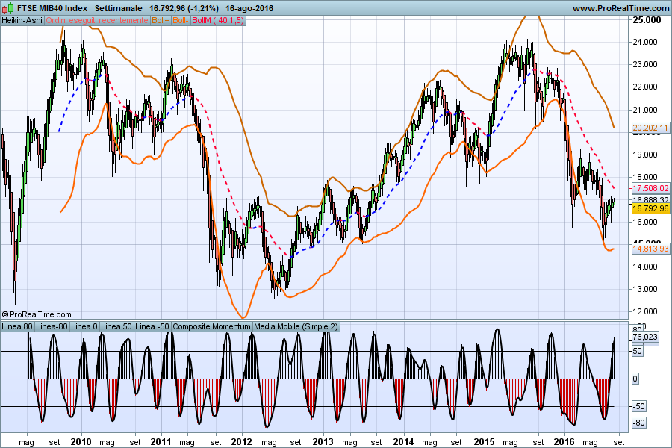Image resolution: width=672 pixels, height=448 pixels.
Task: Click the red 17.508,02 price label
Action: [x=650, y=188]
